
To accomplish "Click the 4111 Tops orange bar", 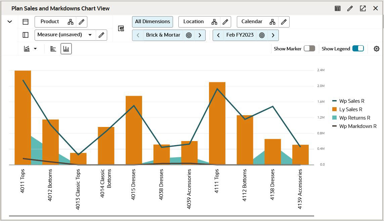I will click(x=217, y=123).
